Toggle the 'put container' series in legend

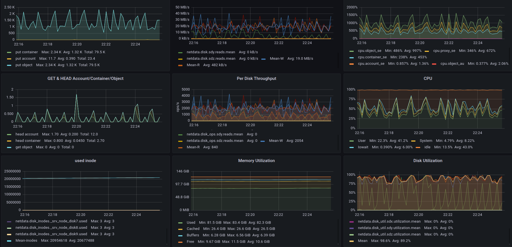coord(27,52)
